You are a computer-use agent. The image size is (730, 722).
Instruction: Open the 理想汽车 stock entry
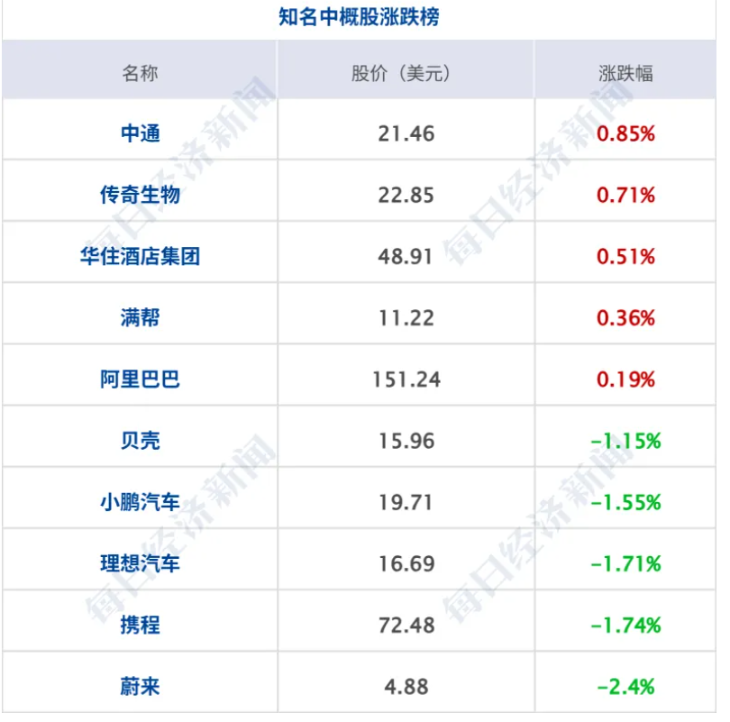tap(140, 563)
